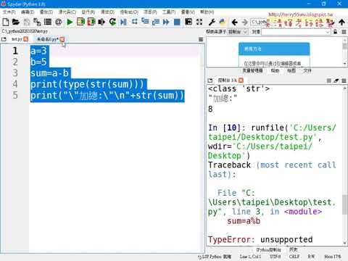Run the file with the green play icon

pos(70,22)
